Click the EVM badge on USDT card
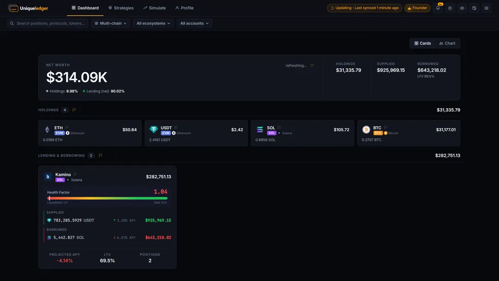The height and width of the screenshot is (281, 499). (166, 133)
